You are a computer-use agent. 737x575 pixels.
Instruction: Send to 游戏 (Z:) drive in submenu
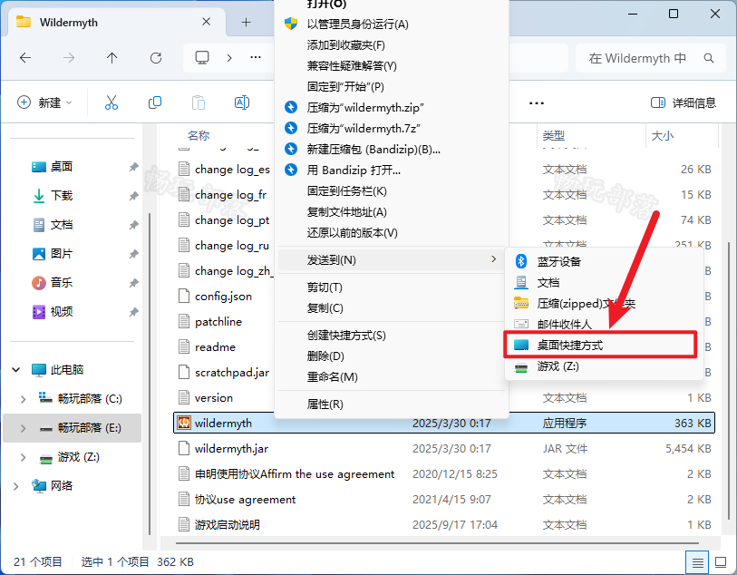point(558,366)
